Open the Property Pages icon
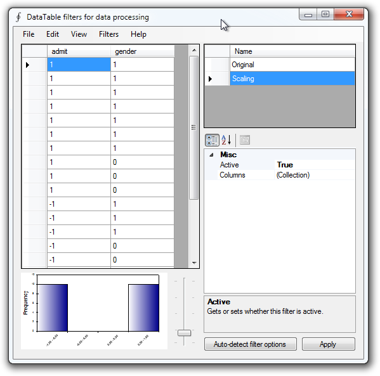This screenshot has height=376, width=380. 245,140
